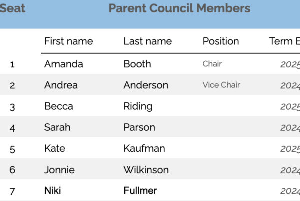This screenshot has width=300, height=201.
Task: Click first name Sarah in row 4
Action: (x=57, y=127)
